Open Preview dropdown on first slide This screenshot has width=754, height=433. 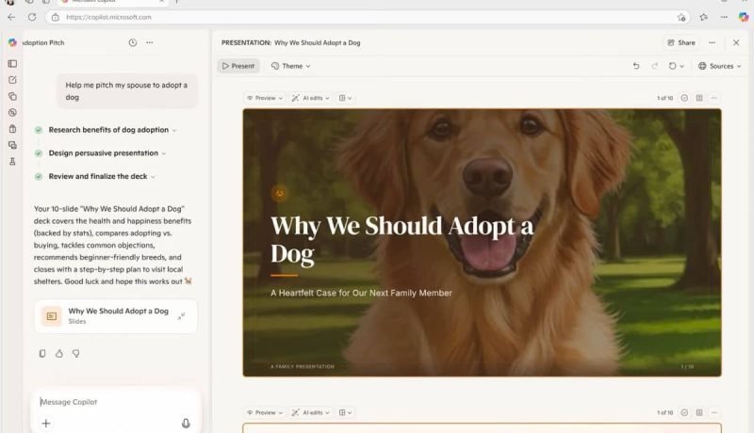[265, 98]
